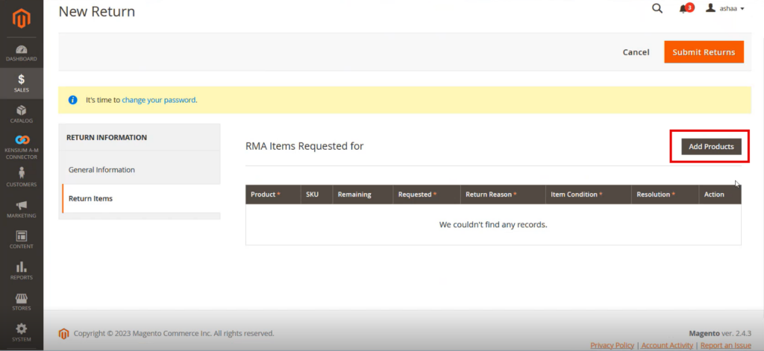Click the New Return page title
Image resolution: width=764 pixels, height=351 pixels.
(x=97, y=11)
